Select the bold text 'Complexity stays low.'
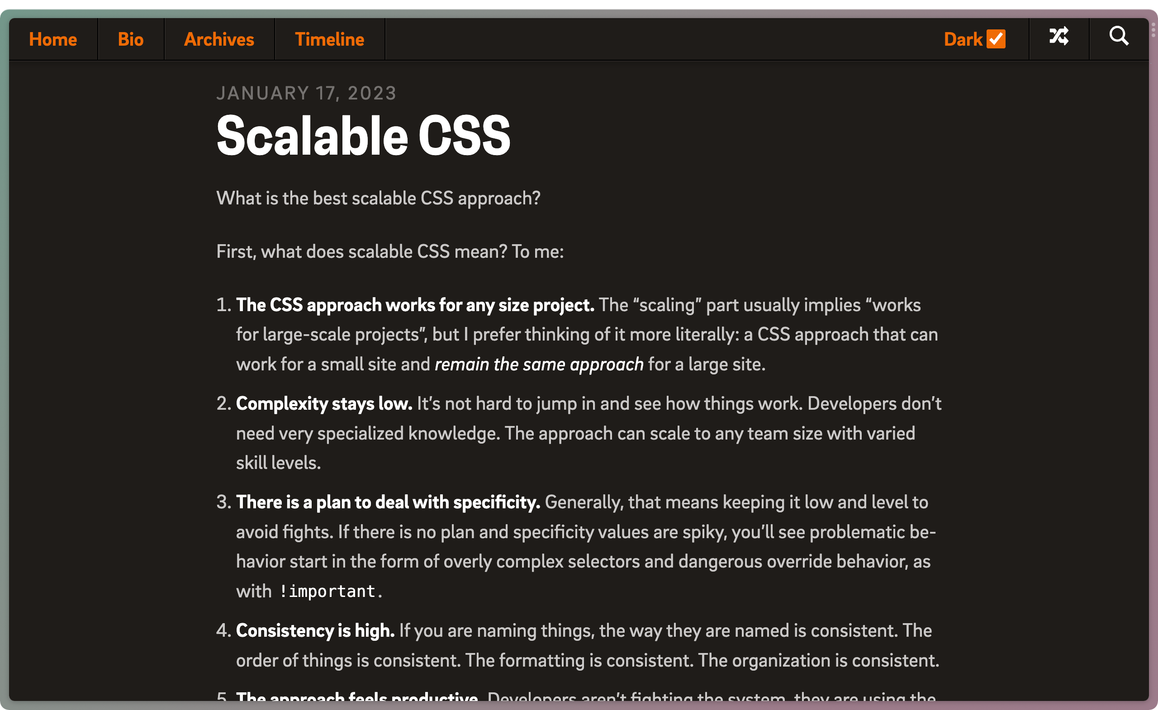The width and height of the screenshot is (1158, 710). point(323,403)
